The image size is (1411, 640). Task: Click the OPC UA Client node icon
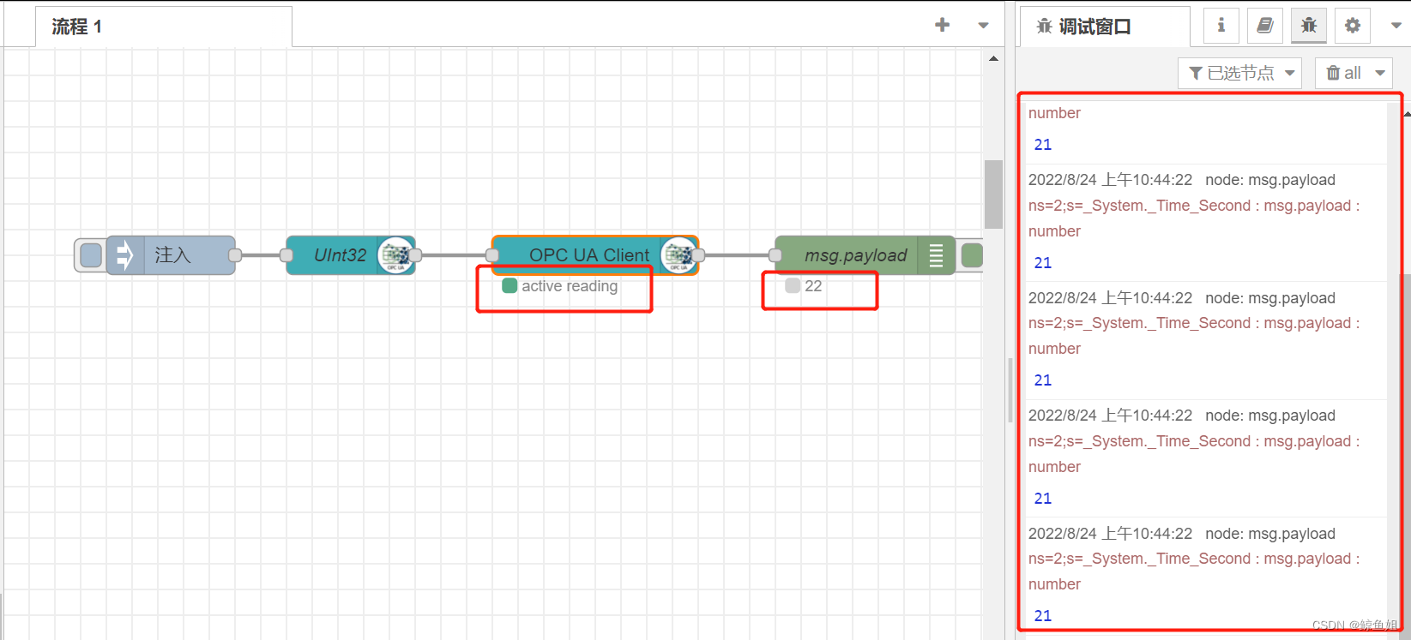pyautogui.click(x=678, y=254)
